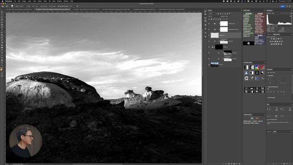Click the foreground color swatch in toolbar
Screen dimensions: 293x165
coord(2,70)
